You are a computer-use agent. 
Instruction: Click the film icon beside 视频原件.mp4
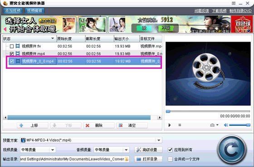(x=18, y=53)
